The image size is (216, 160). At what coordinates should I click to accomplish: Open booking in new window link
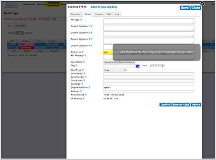(x=104, y=7)
